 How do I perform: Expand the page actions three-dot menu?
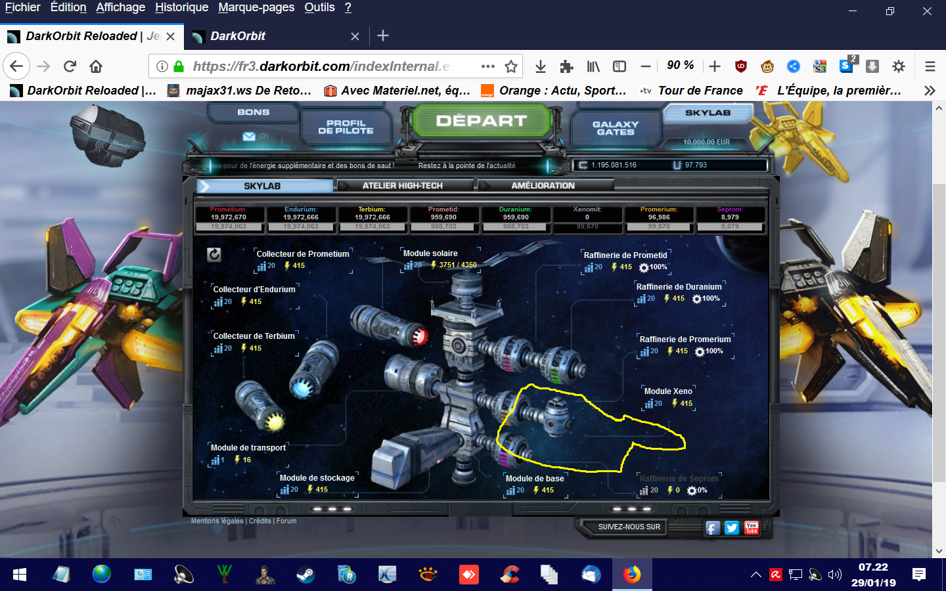pos(487,66)
